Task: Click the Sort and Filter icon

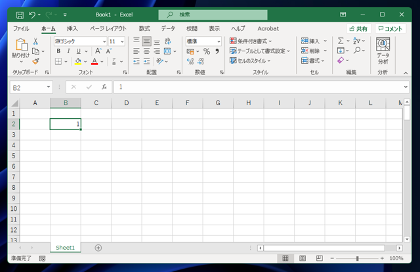Action: pyautogui.click(x=357, y=41)
